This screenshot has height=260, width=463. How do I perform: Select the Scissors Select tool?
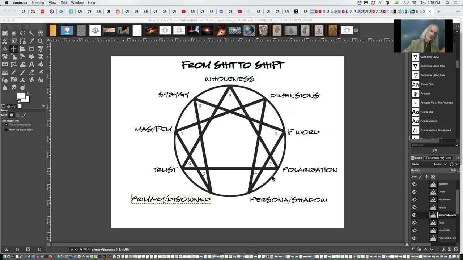[5, 41]
